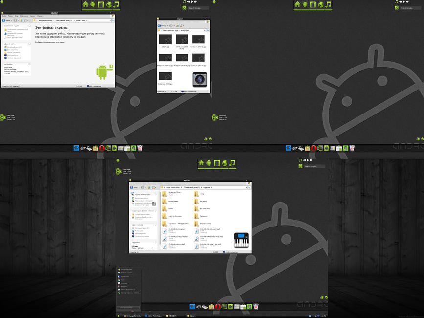Collapse the Другие места panel in the WINDOWS window
The image size is (424, 318).
[x=29, y=44]
